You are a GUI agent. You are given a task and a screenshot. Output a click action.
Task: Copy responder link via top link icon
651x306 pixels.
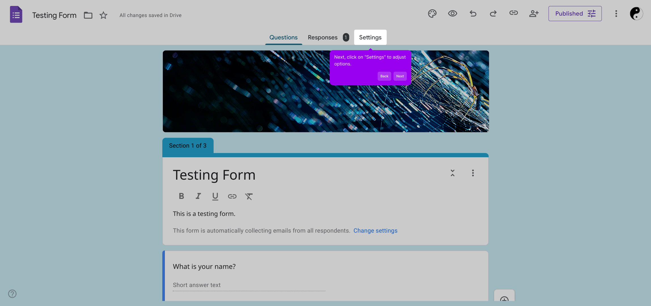click(x=513, y=13)
